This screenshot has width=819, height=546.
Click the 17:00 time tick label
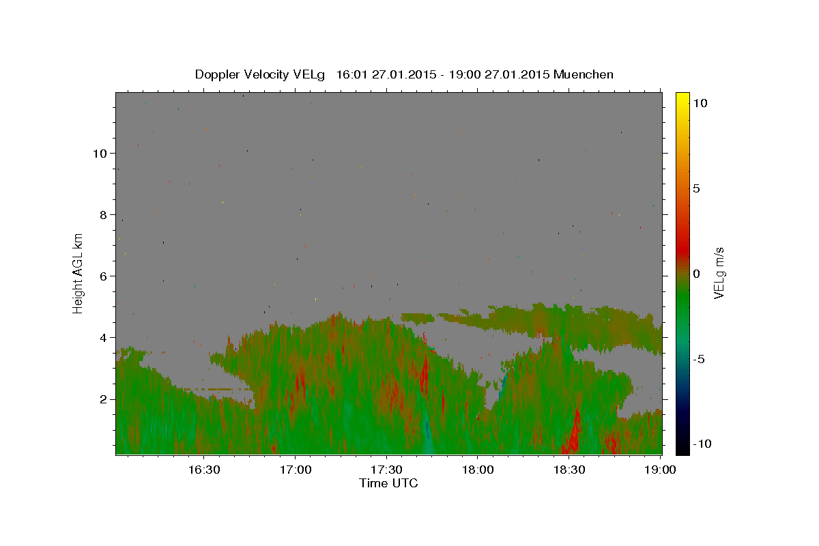(296, 470)
